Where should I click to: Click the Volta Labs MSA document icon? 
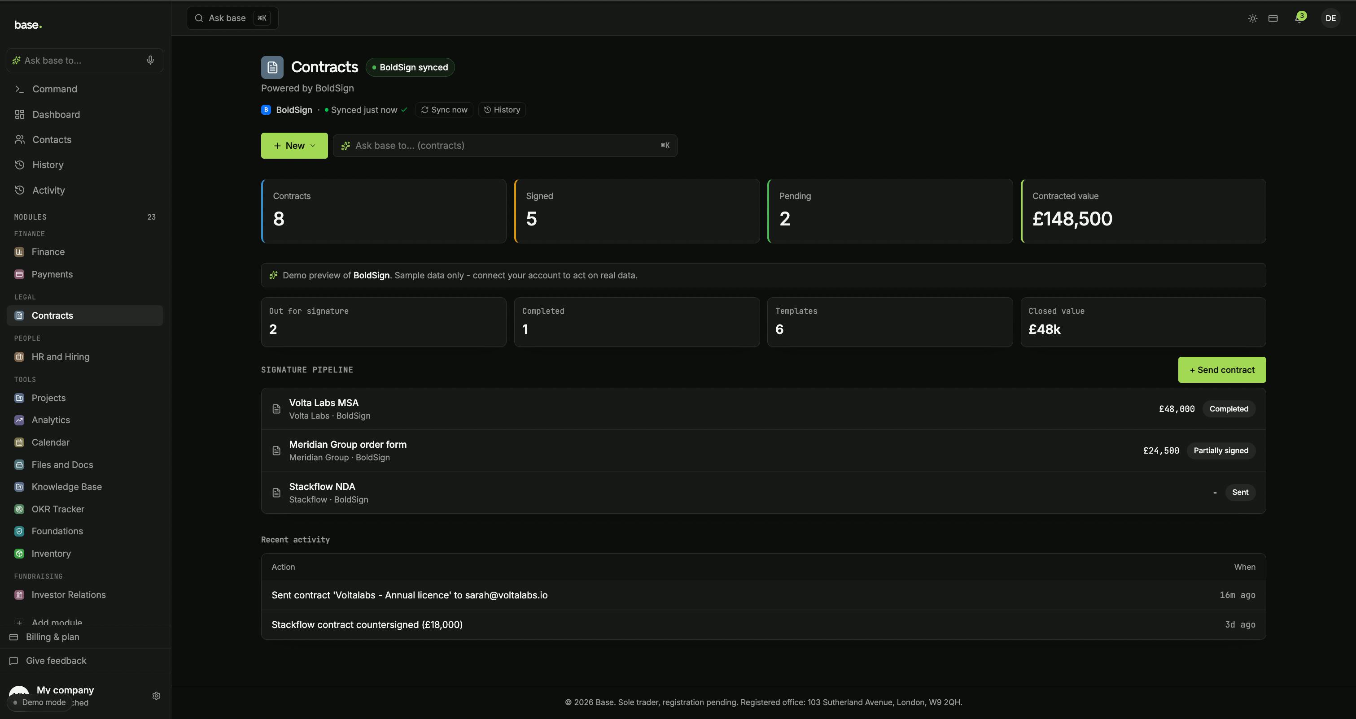[276, 409]
